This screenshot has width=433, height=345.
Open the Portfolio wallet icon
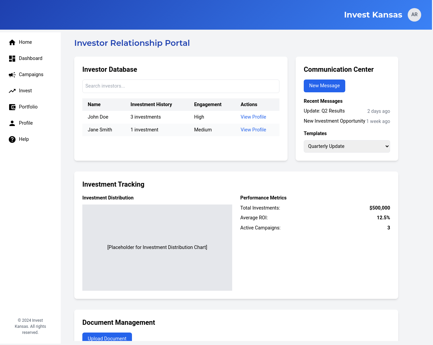pos(12,107)
